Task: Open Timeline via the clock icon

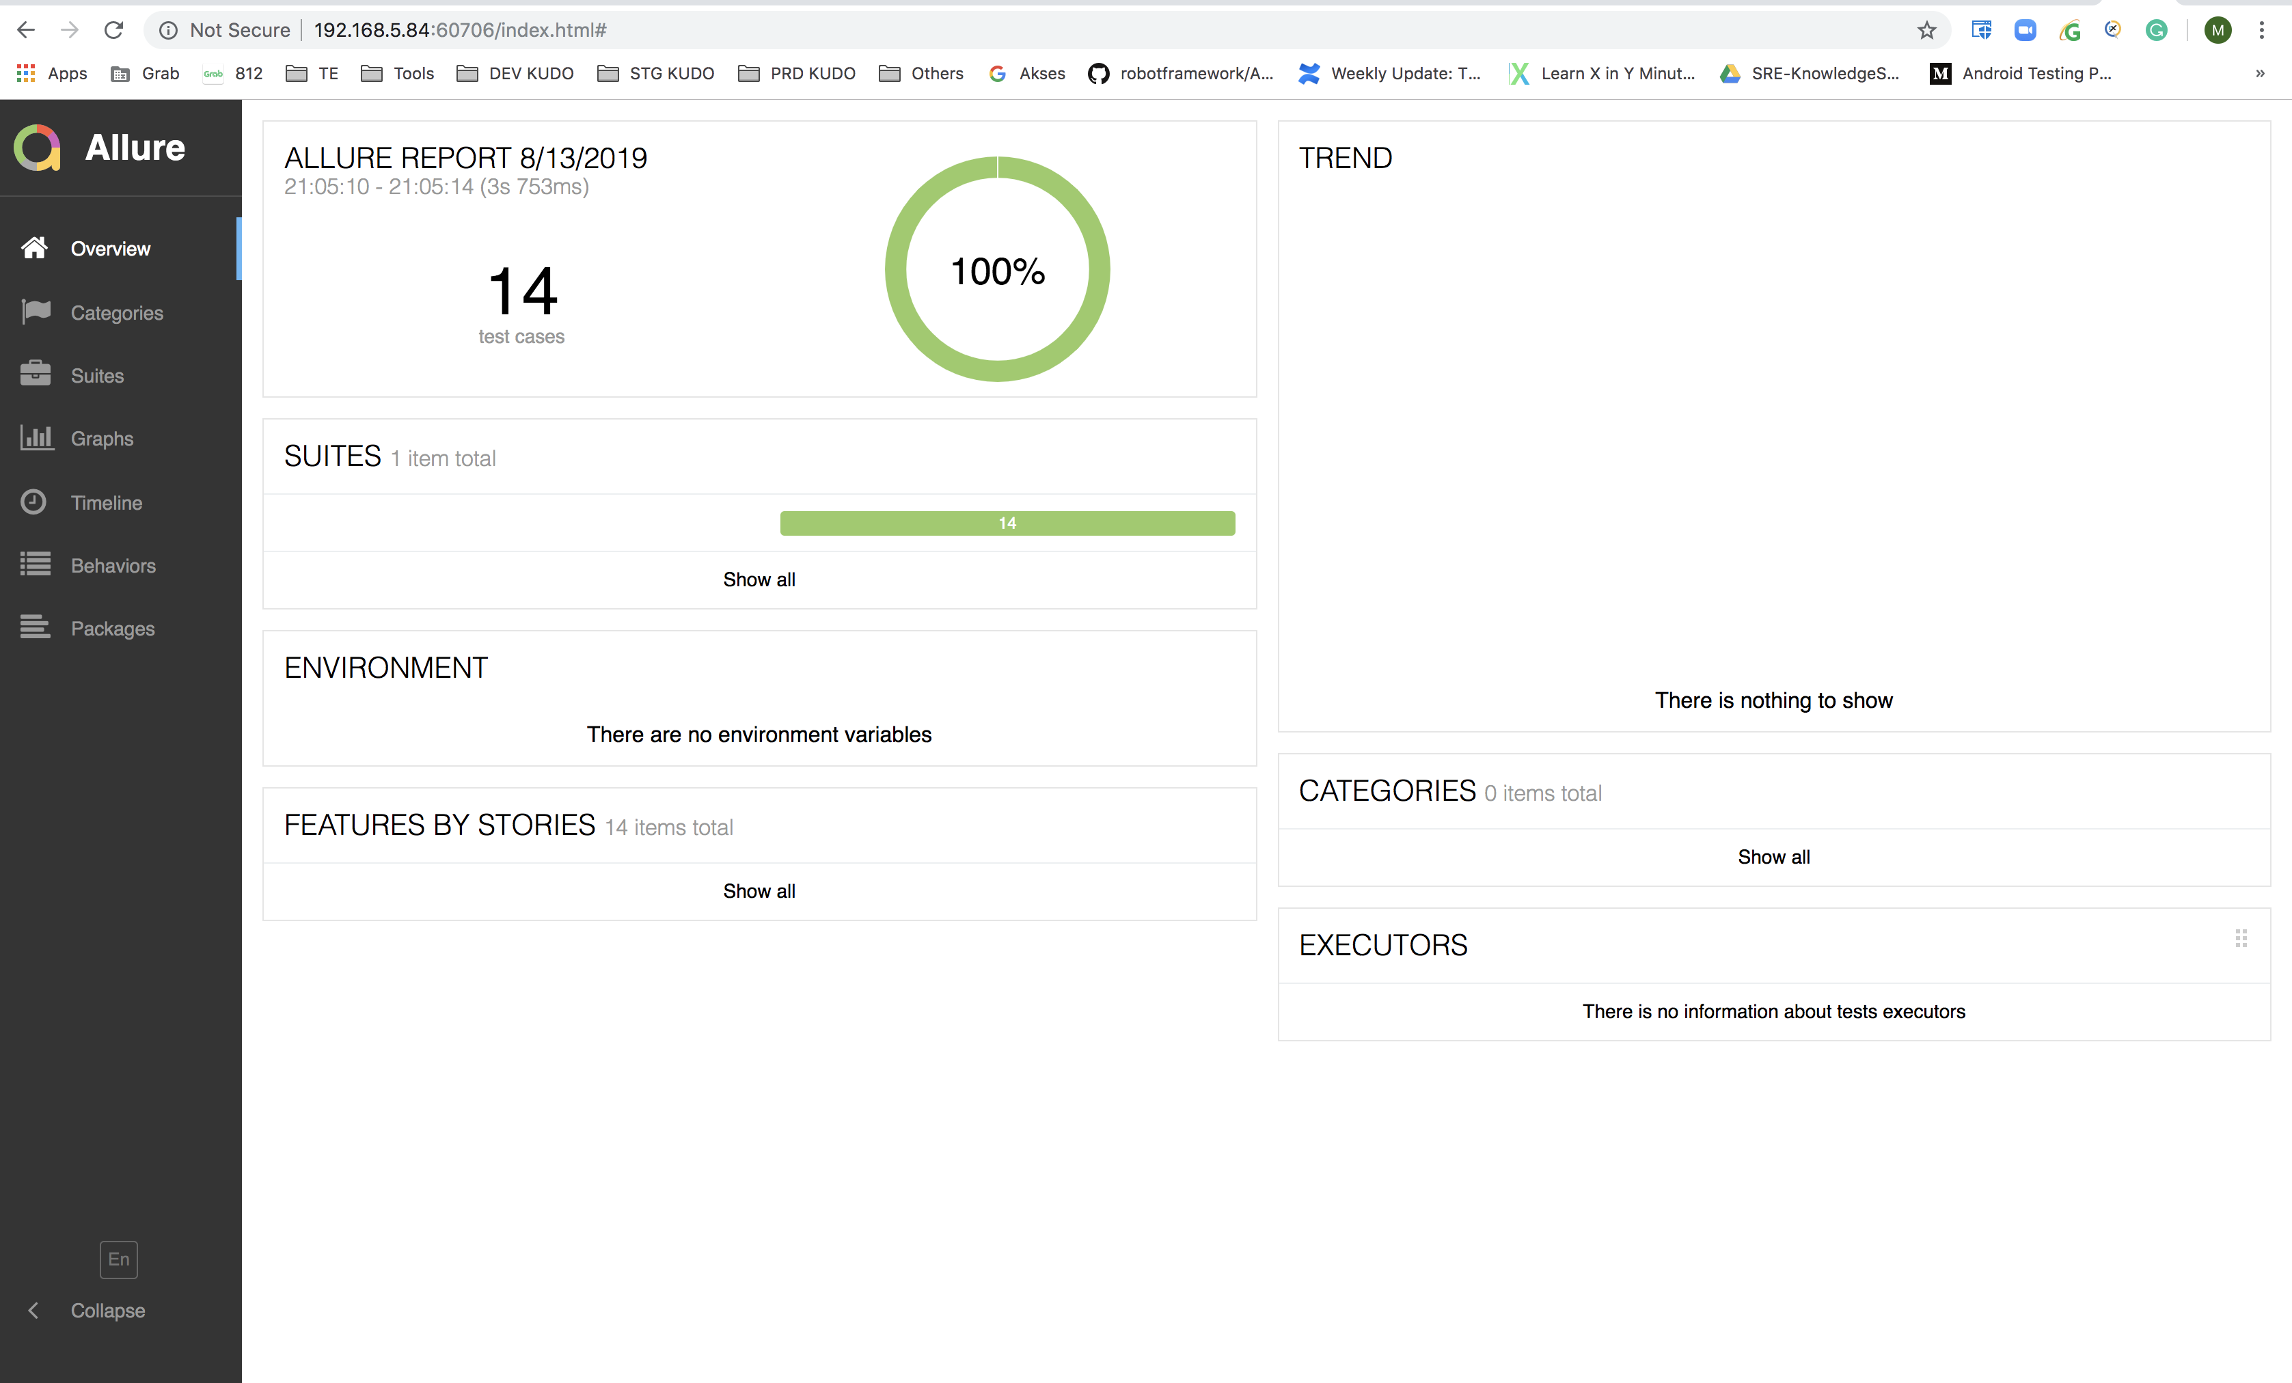Action: 33,502
